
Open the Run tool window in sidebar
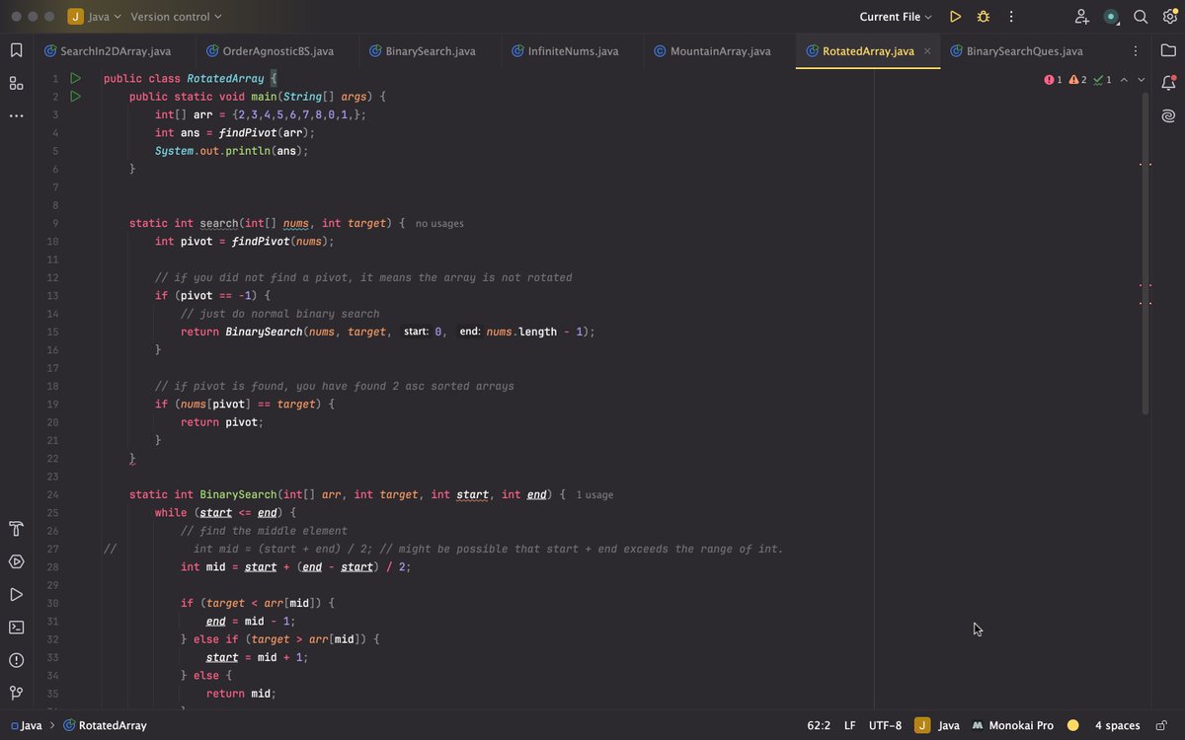point(16,594)
